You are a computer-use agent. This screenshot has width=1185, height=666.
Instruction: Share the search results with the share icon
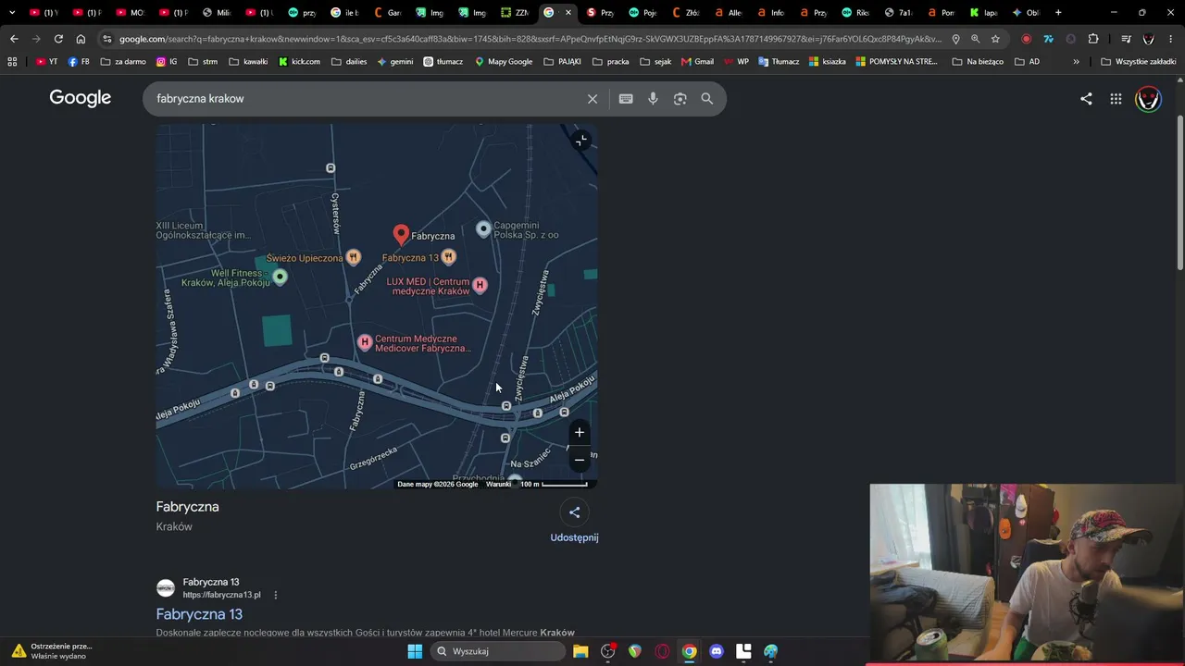coord(1086,99)
